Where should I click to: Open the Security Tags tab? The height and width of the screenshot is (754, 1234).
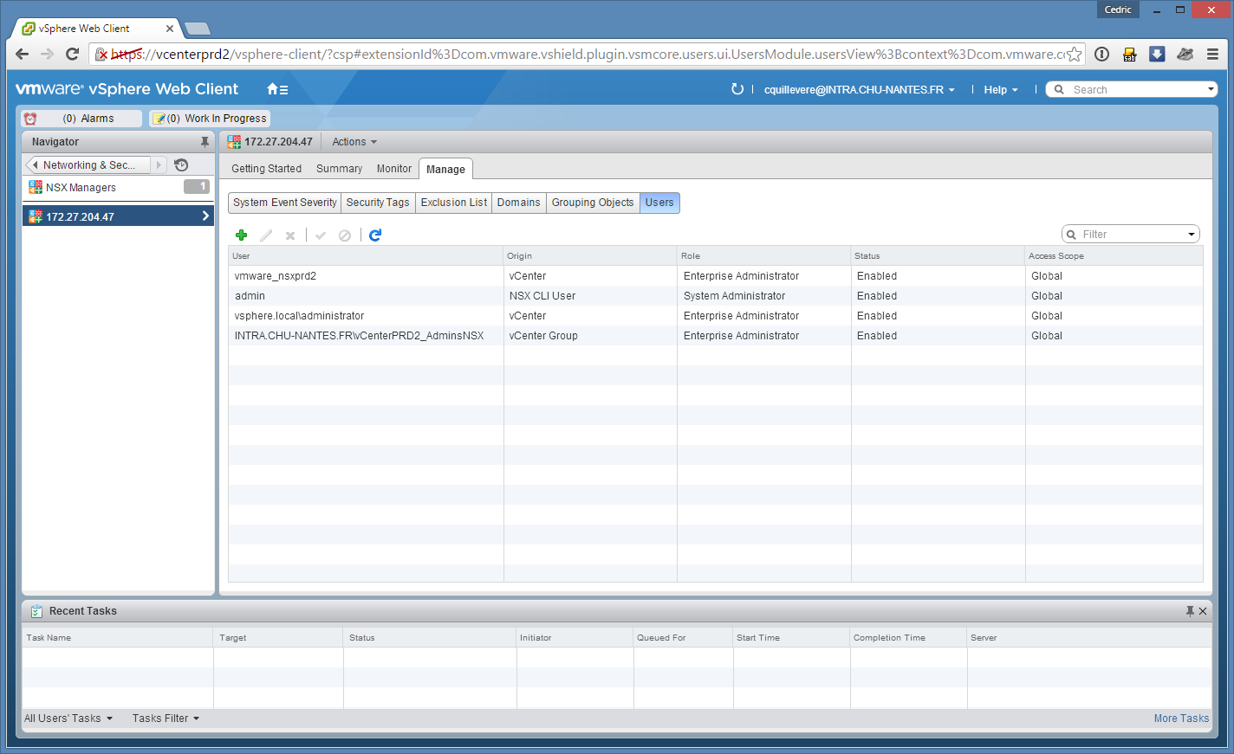coord(378,203)
